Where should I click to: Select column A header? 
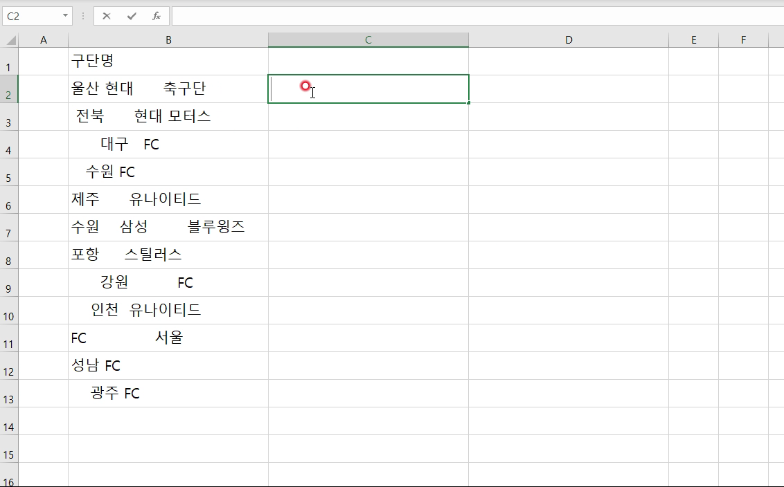tap(44, 40)
